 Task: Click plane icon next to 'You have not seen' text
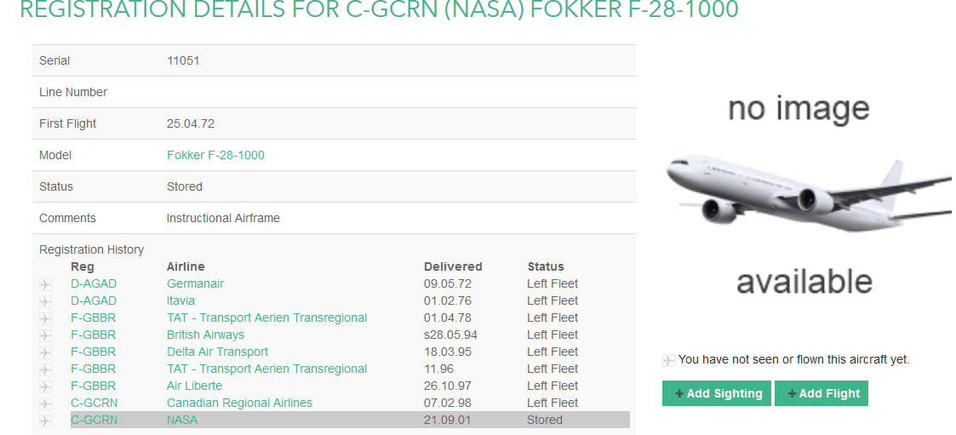click(x=668, y=360)
